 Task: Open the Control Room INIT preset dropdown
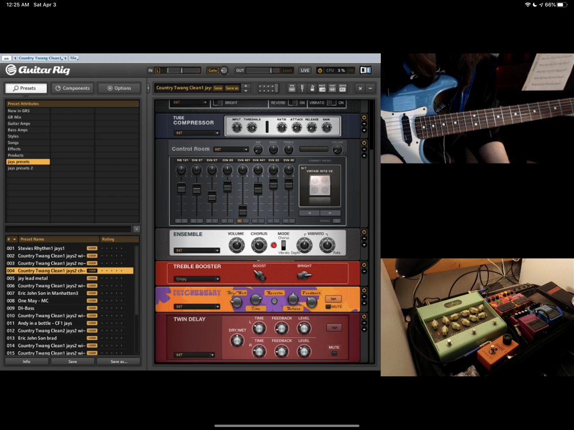pyautogui.click(x=231, y=149)
